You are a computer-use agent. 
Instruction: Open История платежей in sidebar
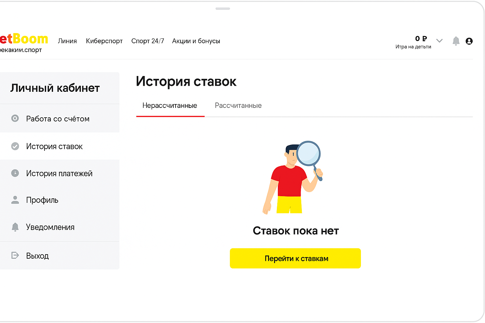tap(59, 173)
